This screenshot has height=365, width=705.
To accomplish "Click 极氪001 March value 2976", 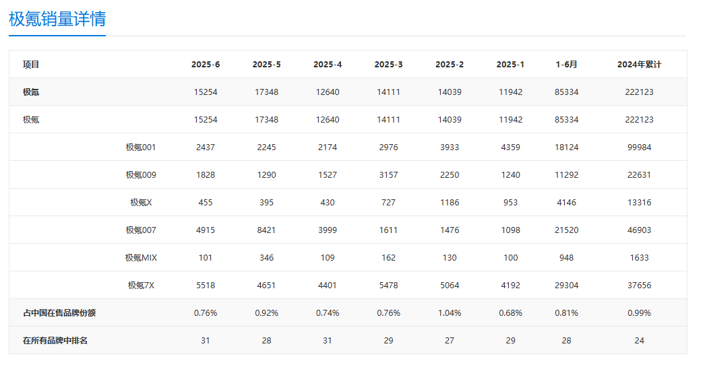I will point(388,147).
